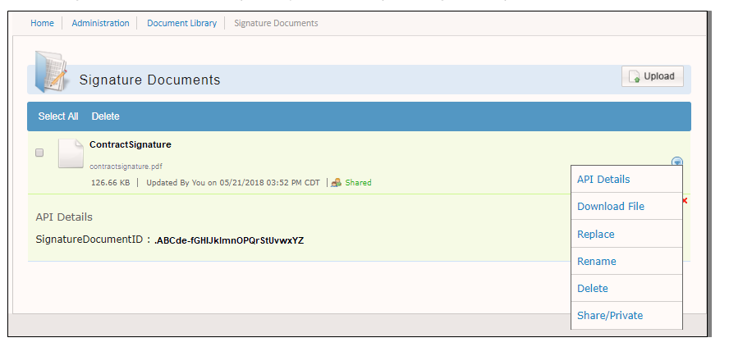Image resolution: width=752 pixels, height=347 pixels.
Task: Click Delete in the blue toolbar
Action: pyautogui.click(x=106, y=116)
